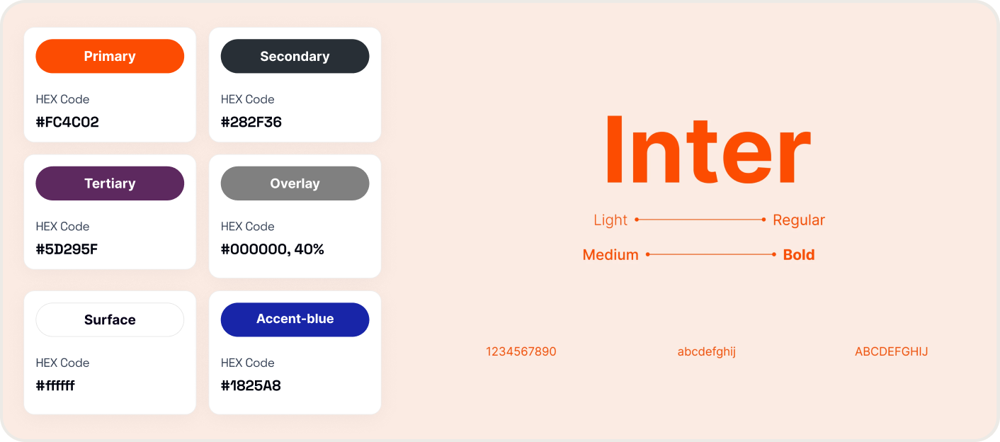Select the gray Overlay color pill
This screenshot has width=1000, height=442.
pyautogui.click(x=295, y=183)
